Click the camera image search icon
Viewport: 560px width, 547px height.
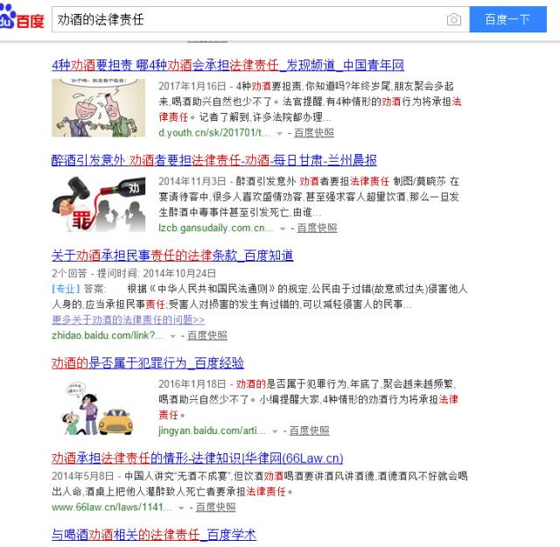[x=453, y=19]
